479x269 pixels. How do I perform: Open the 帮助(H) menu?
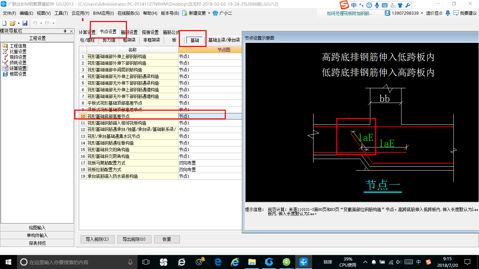[x=150, y=13]
